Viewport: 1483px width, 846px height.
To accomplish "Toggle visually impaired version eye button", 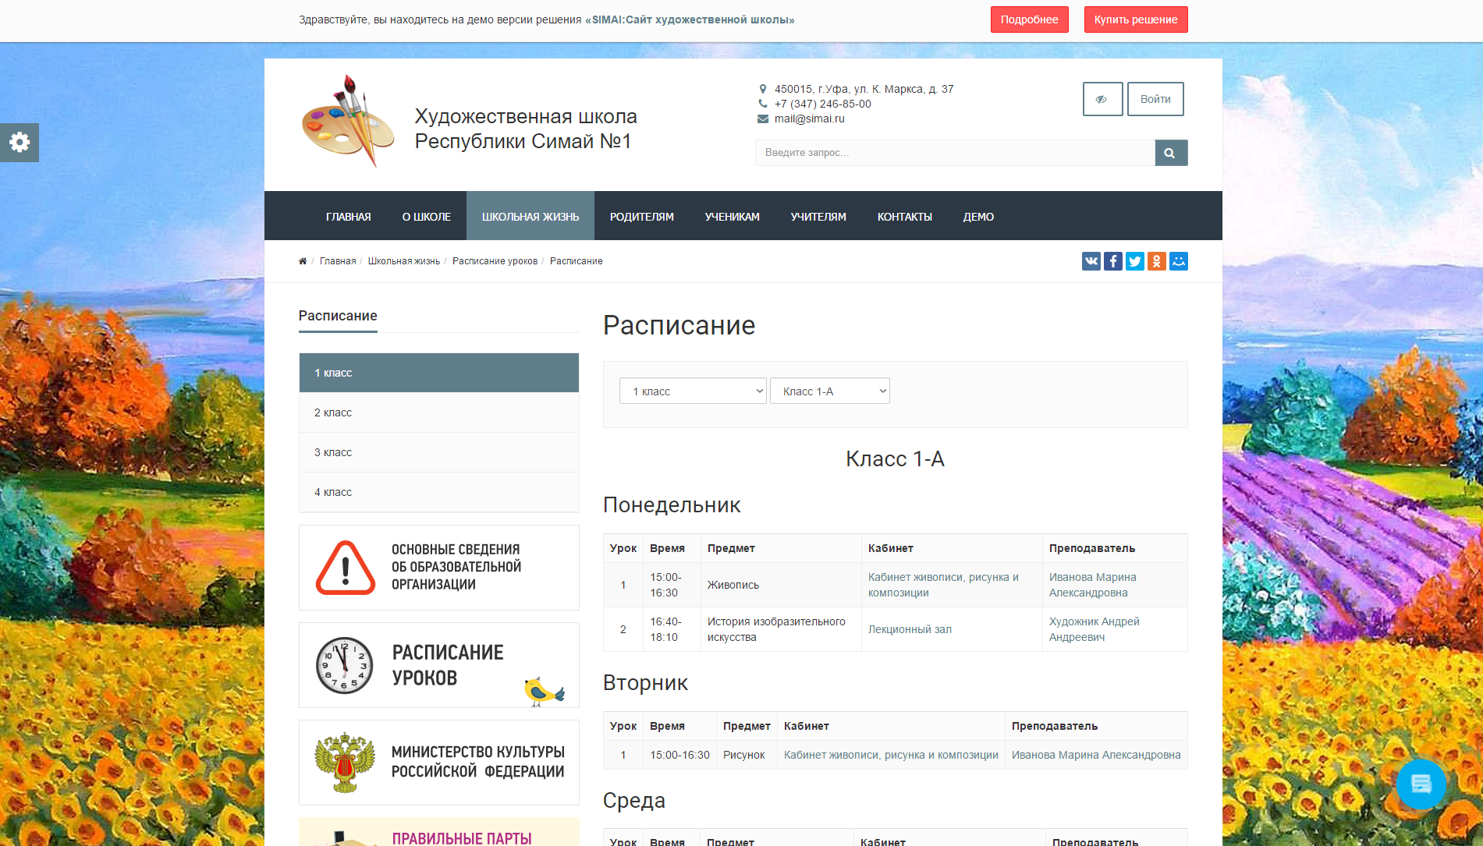I will [x=1102, y=99].
